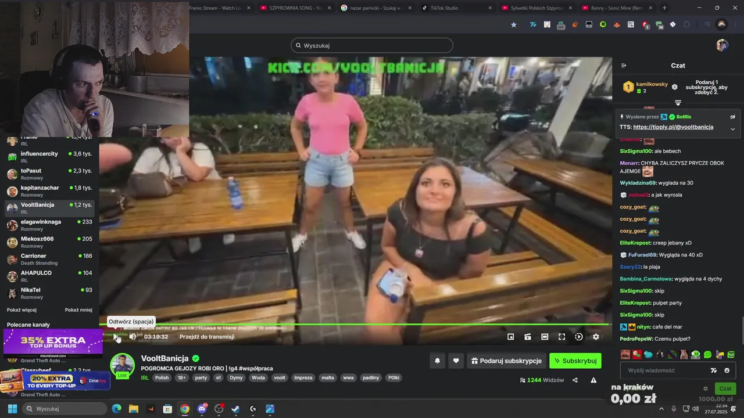Open the MetaMask fox extension icon

[x=617, y=25]
